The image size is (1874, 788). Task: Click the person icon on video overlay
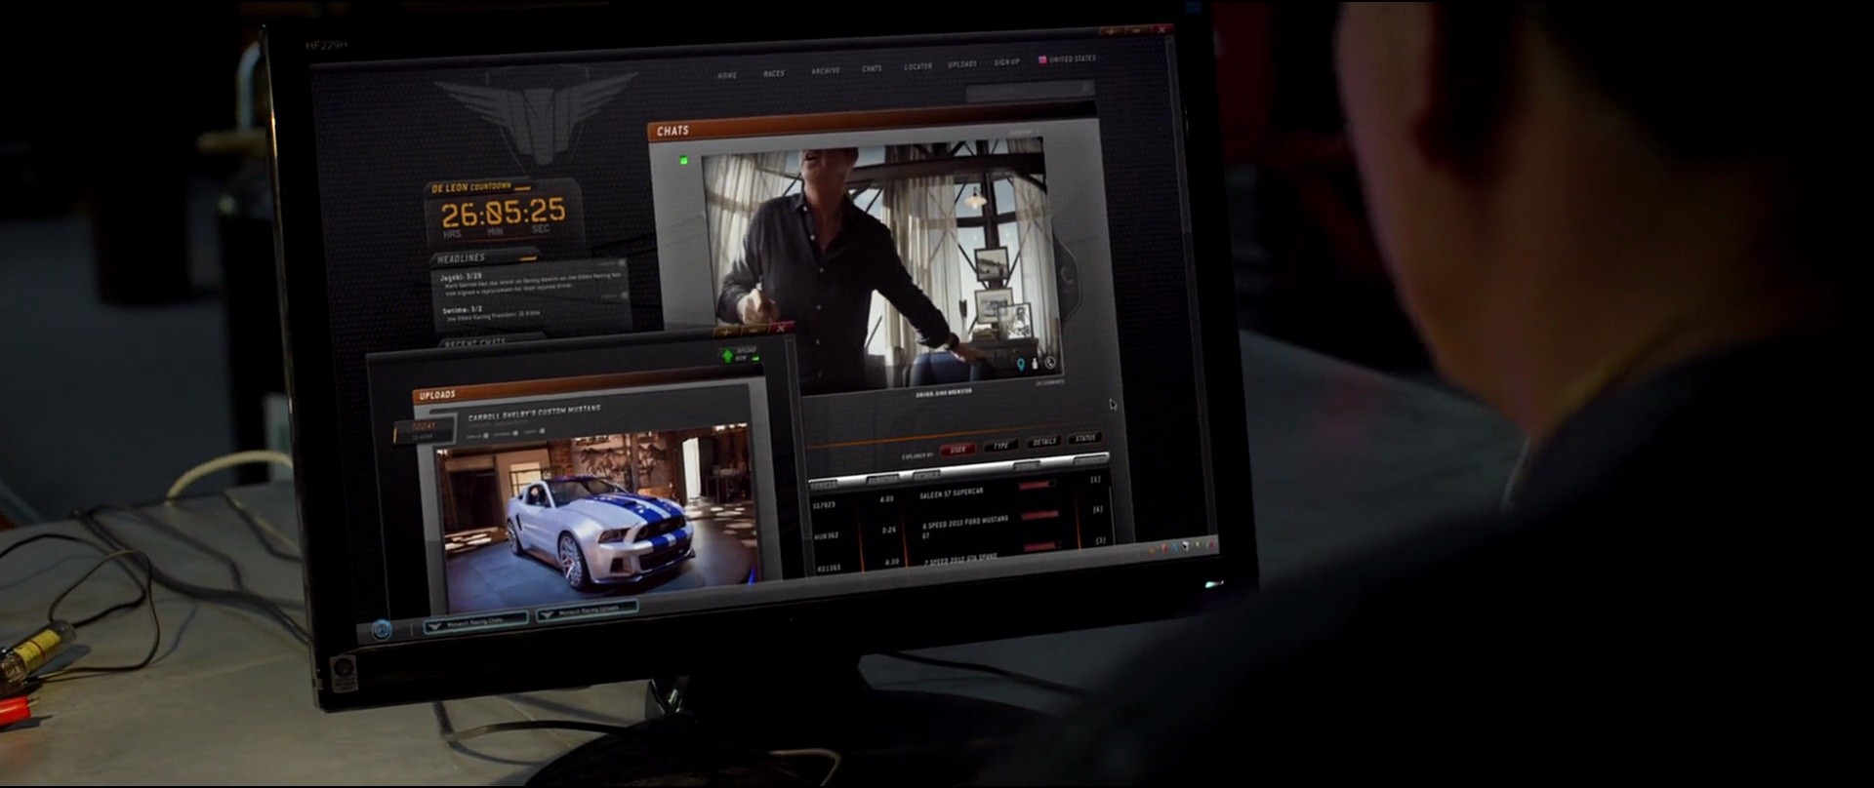(1035, 364)
